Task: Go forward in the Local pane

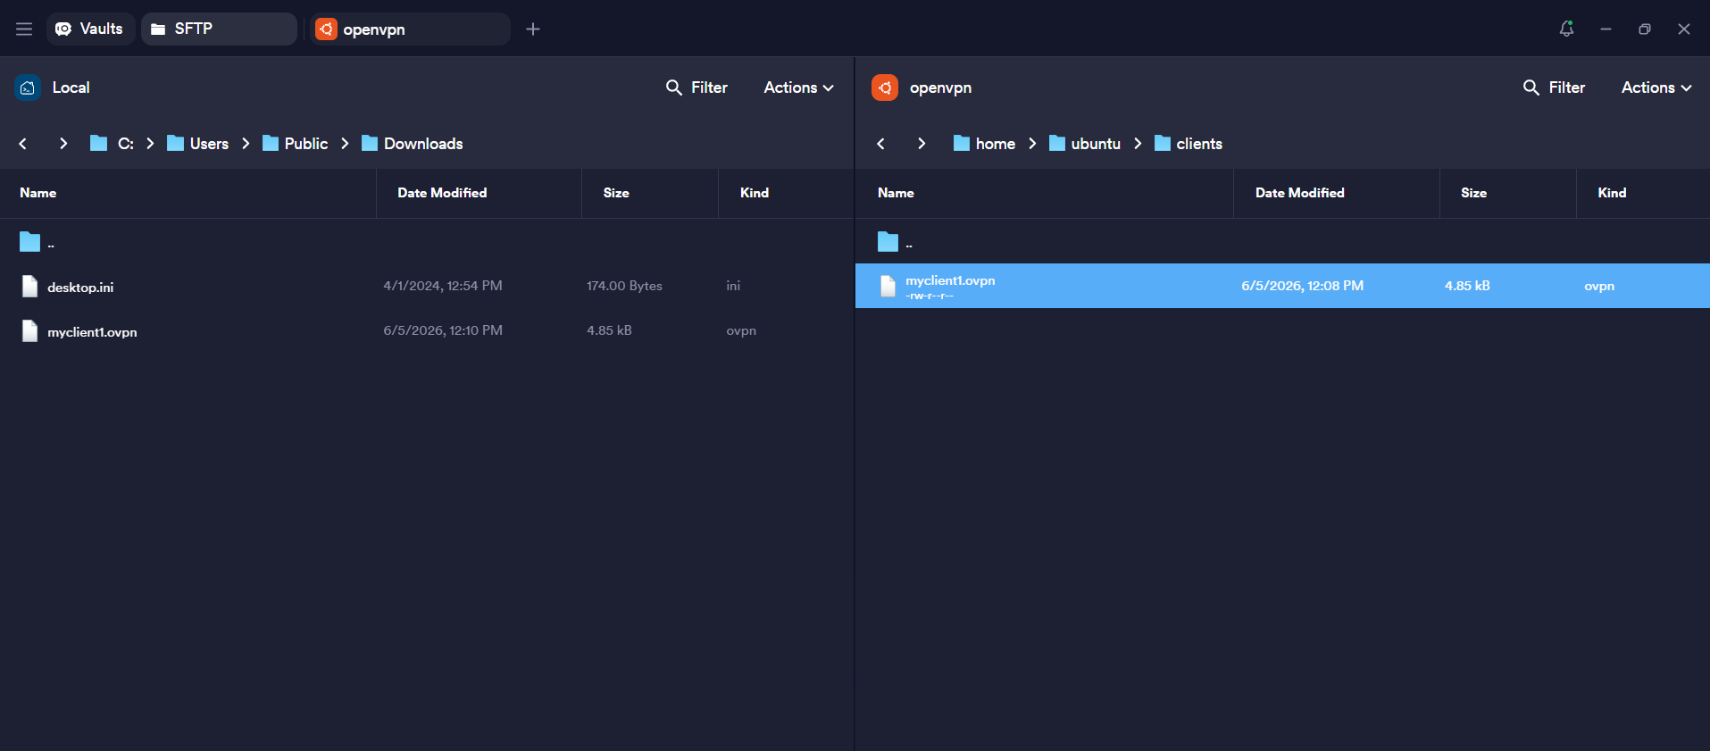Action: tap(63, 144)
